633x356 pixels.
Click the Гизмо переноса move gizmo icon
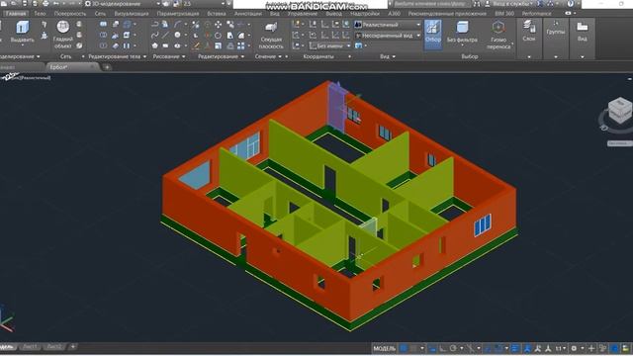[x=498, y=28]
